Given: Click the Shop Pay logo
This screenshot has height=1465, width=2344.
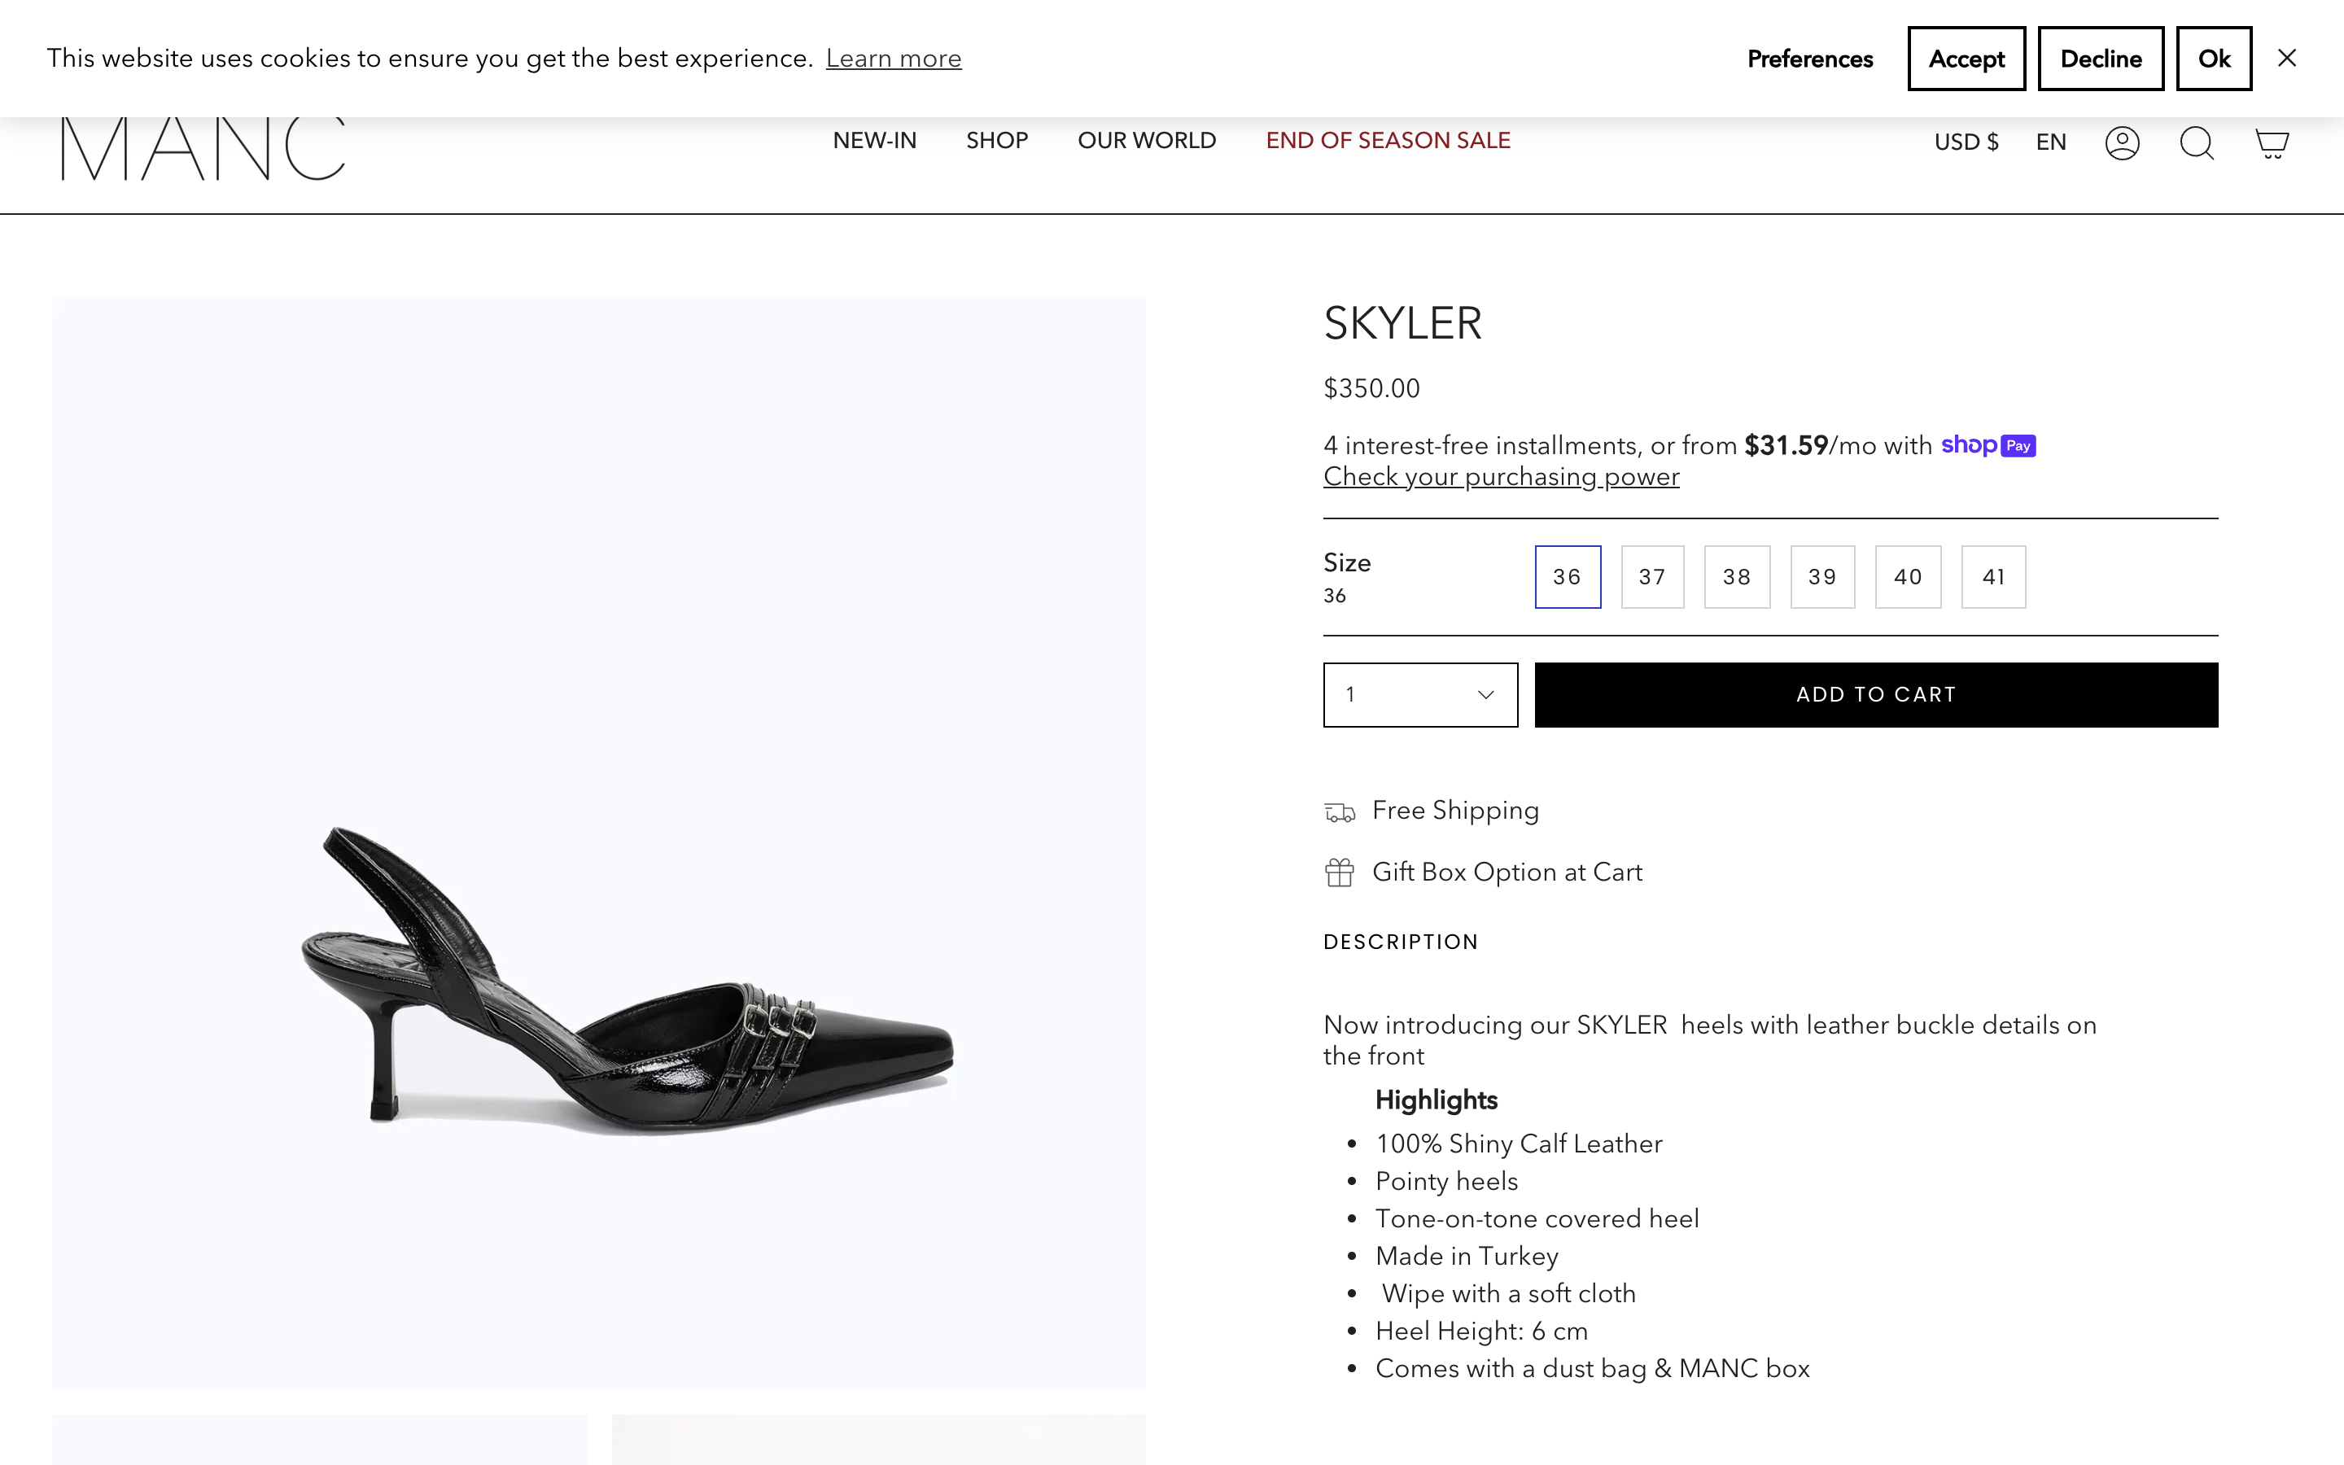Looking at the screenshot, I should [1988, 444].
